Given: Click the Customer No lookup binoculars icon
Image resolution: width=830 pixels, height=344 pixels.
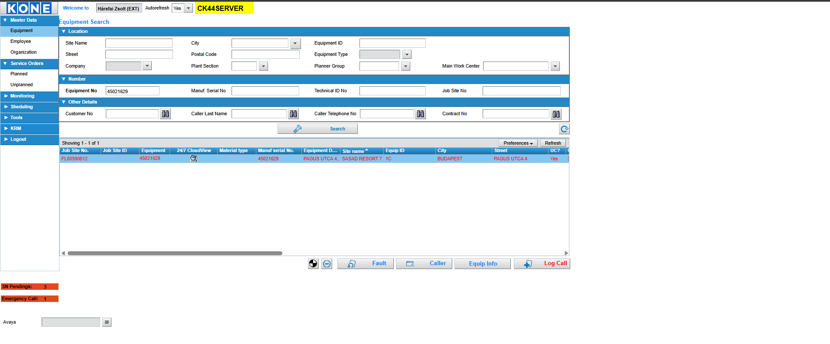Looking at the screenshot, I should pos(165,114).
